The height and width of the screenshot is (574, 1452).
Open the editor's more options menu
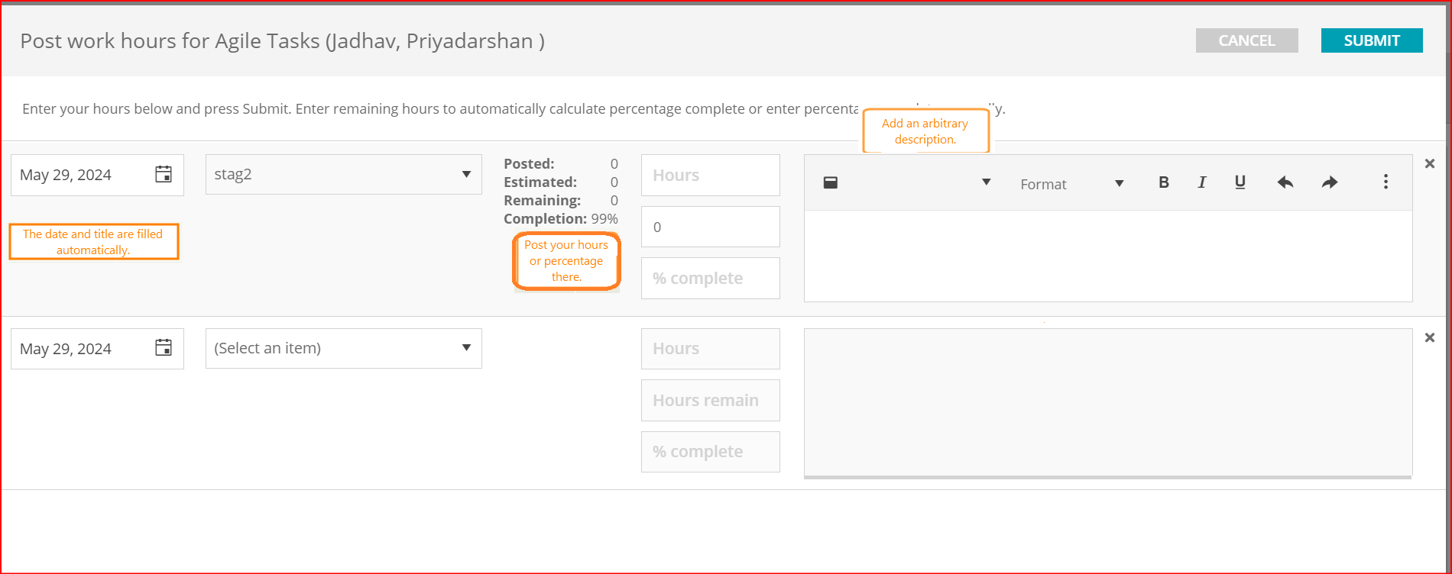tap(1386, 182)
